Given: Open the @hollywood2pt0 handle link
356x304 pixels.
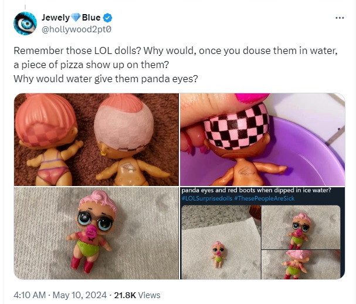Looking at the screenshot, I should [x=76, y=29].
